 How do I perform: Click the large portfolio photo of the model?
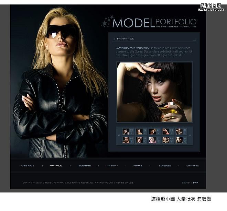tap(154, 92)
